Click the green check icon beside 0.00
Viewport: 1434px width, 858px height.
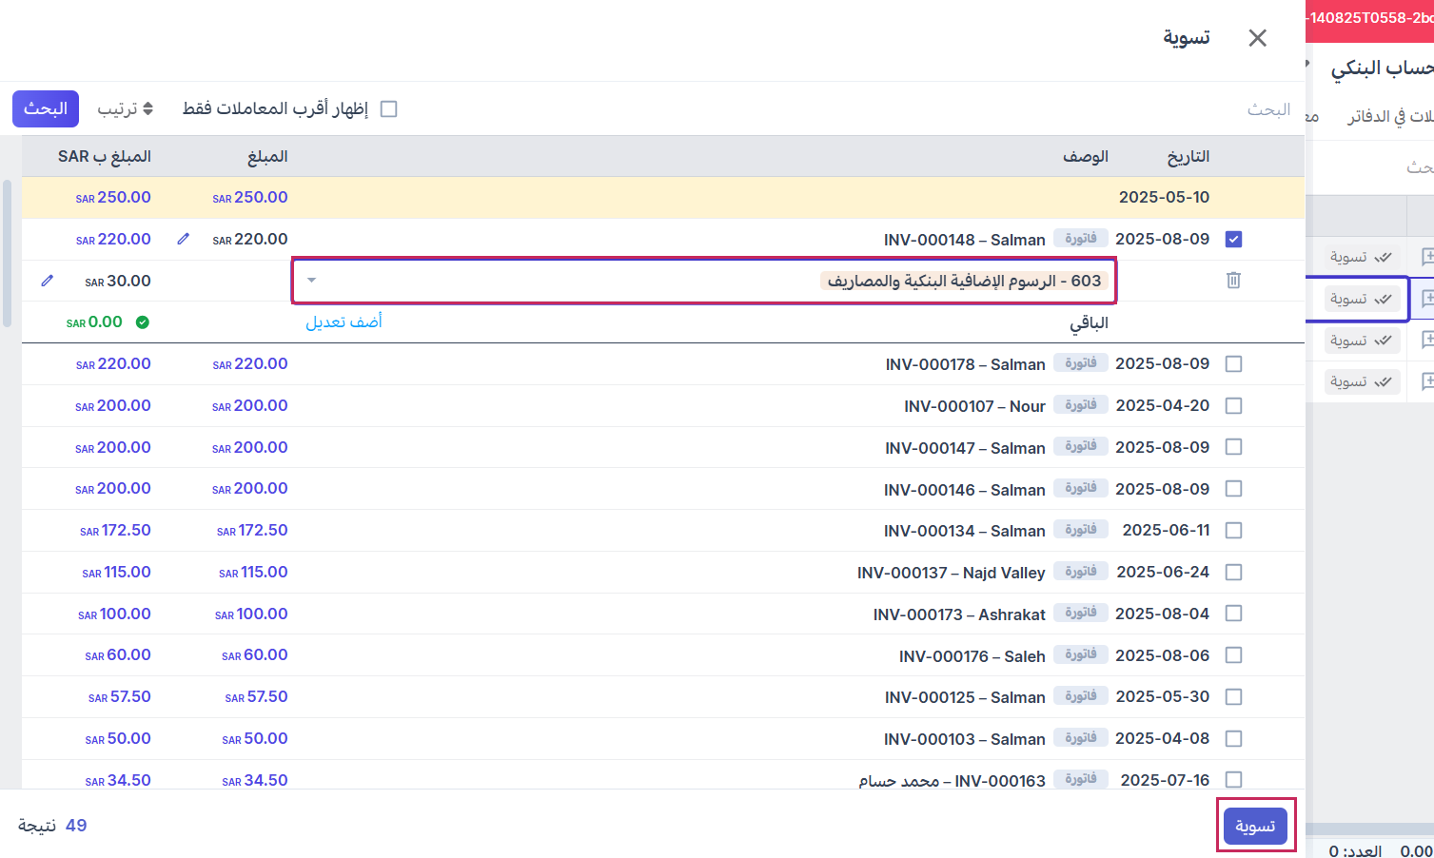click(142, 322)
